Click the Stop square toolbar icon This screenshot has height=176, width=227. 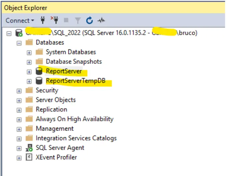66,20
